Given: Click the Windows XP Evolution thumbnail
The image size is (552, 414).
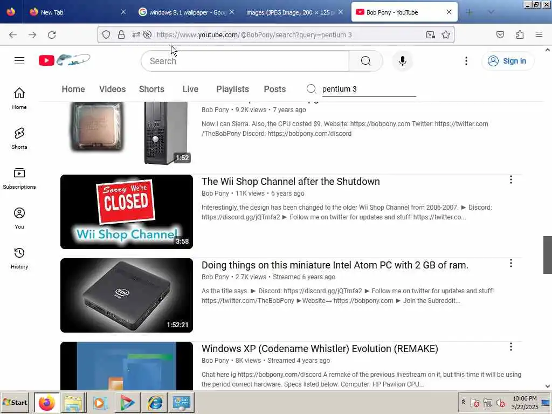Looking at the screenshot, I should 127,366.
